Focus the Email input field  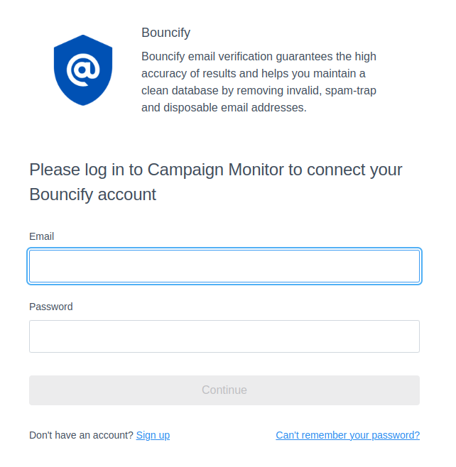click(224, 266)
